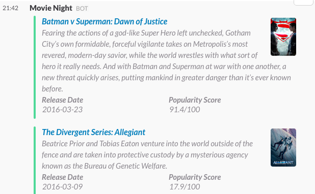Screen dimensions: 315x194
Task: Select the release date 2016-03-09
Action: pyautogui.click(x=63, y=187)
